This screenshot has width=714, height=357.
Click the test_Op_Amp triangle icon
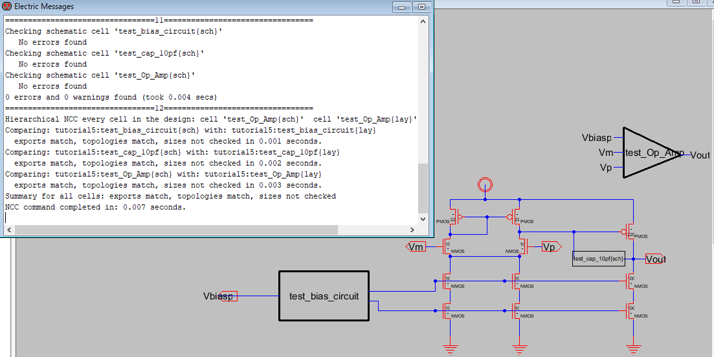649,153
